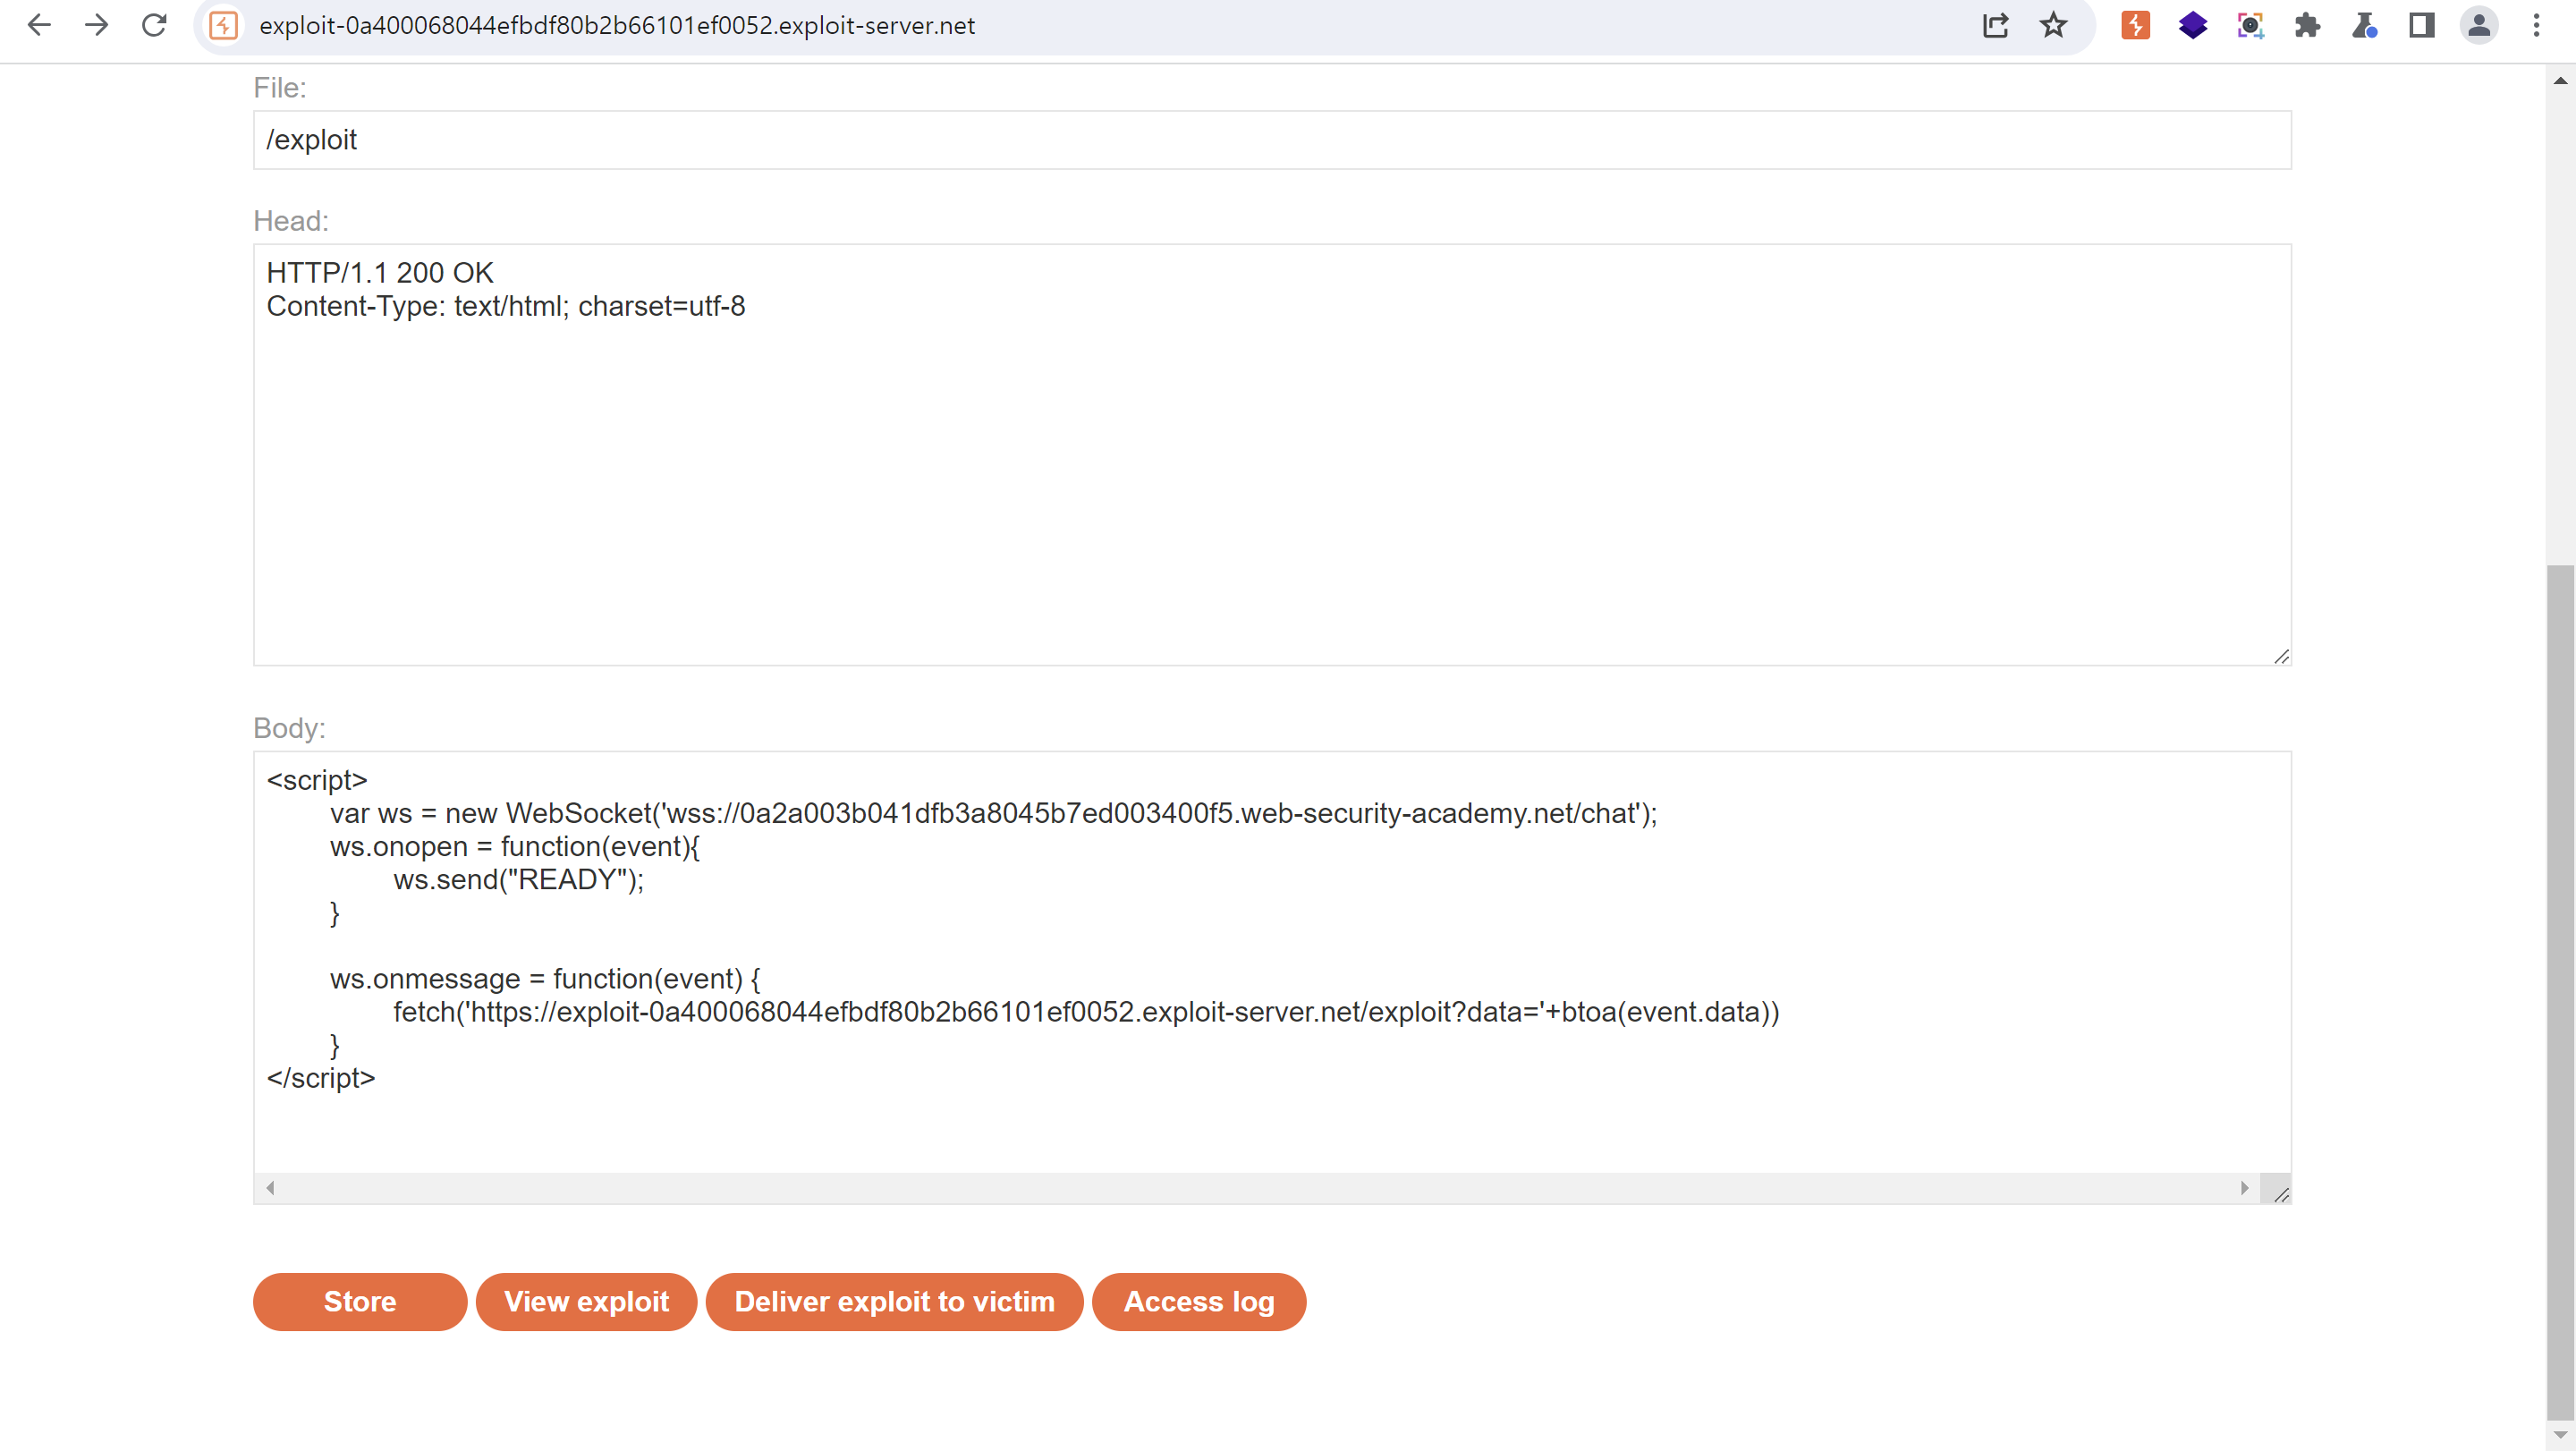Click the exploit-server.net URL in address bar
Screen dimensions: 2576x1451
617,25
